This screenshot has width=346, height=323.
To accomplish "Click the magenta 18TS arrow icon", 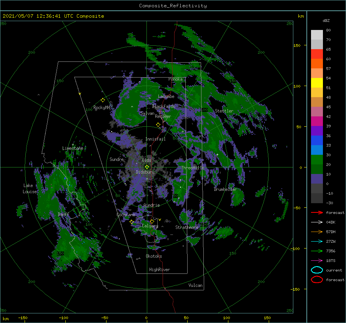I will [317, 261].
